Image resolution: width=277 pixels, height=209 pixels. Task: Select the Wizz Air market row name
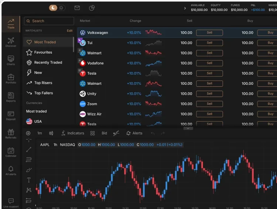[x=94, y=114]
